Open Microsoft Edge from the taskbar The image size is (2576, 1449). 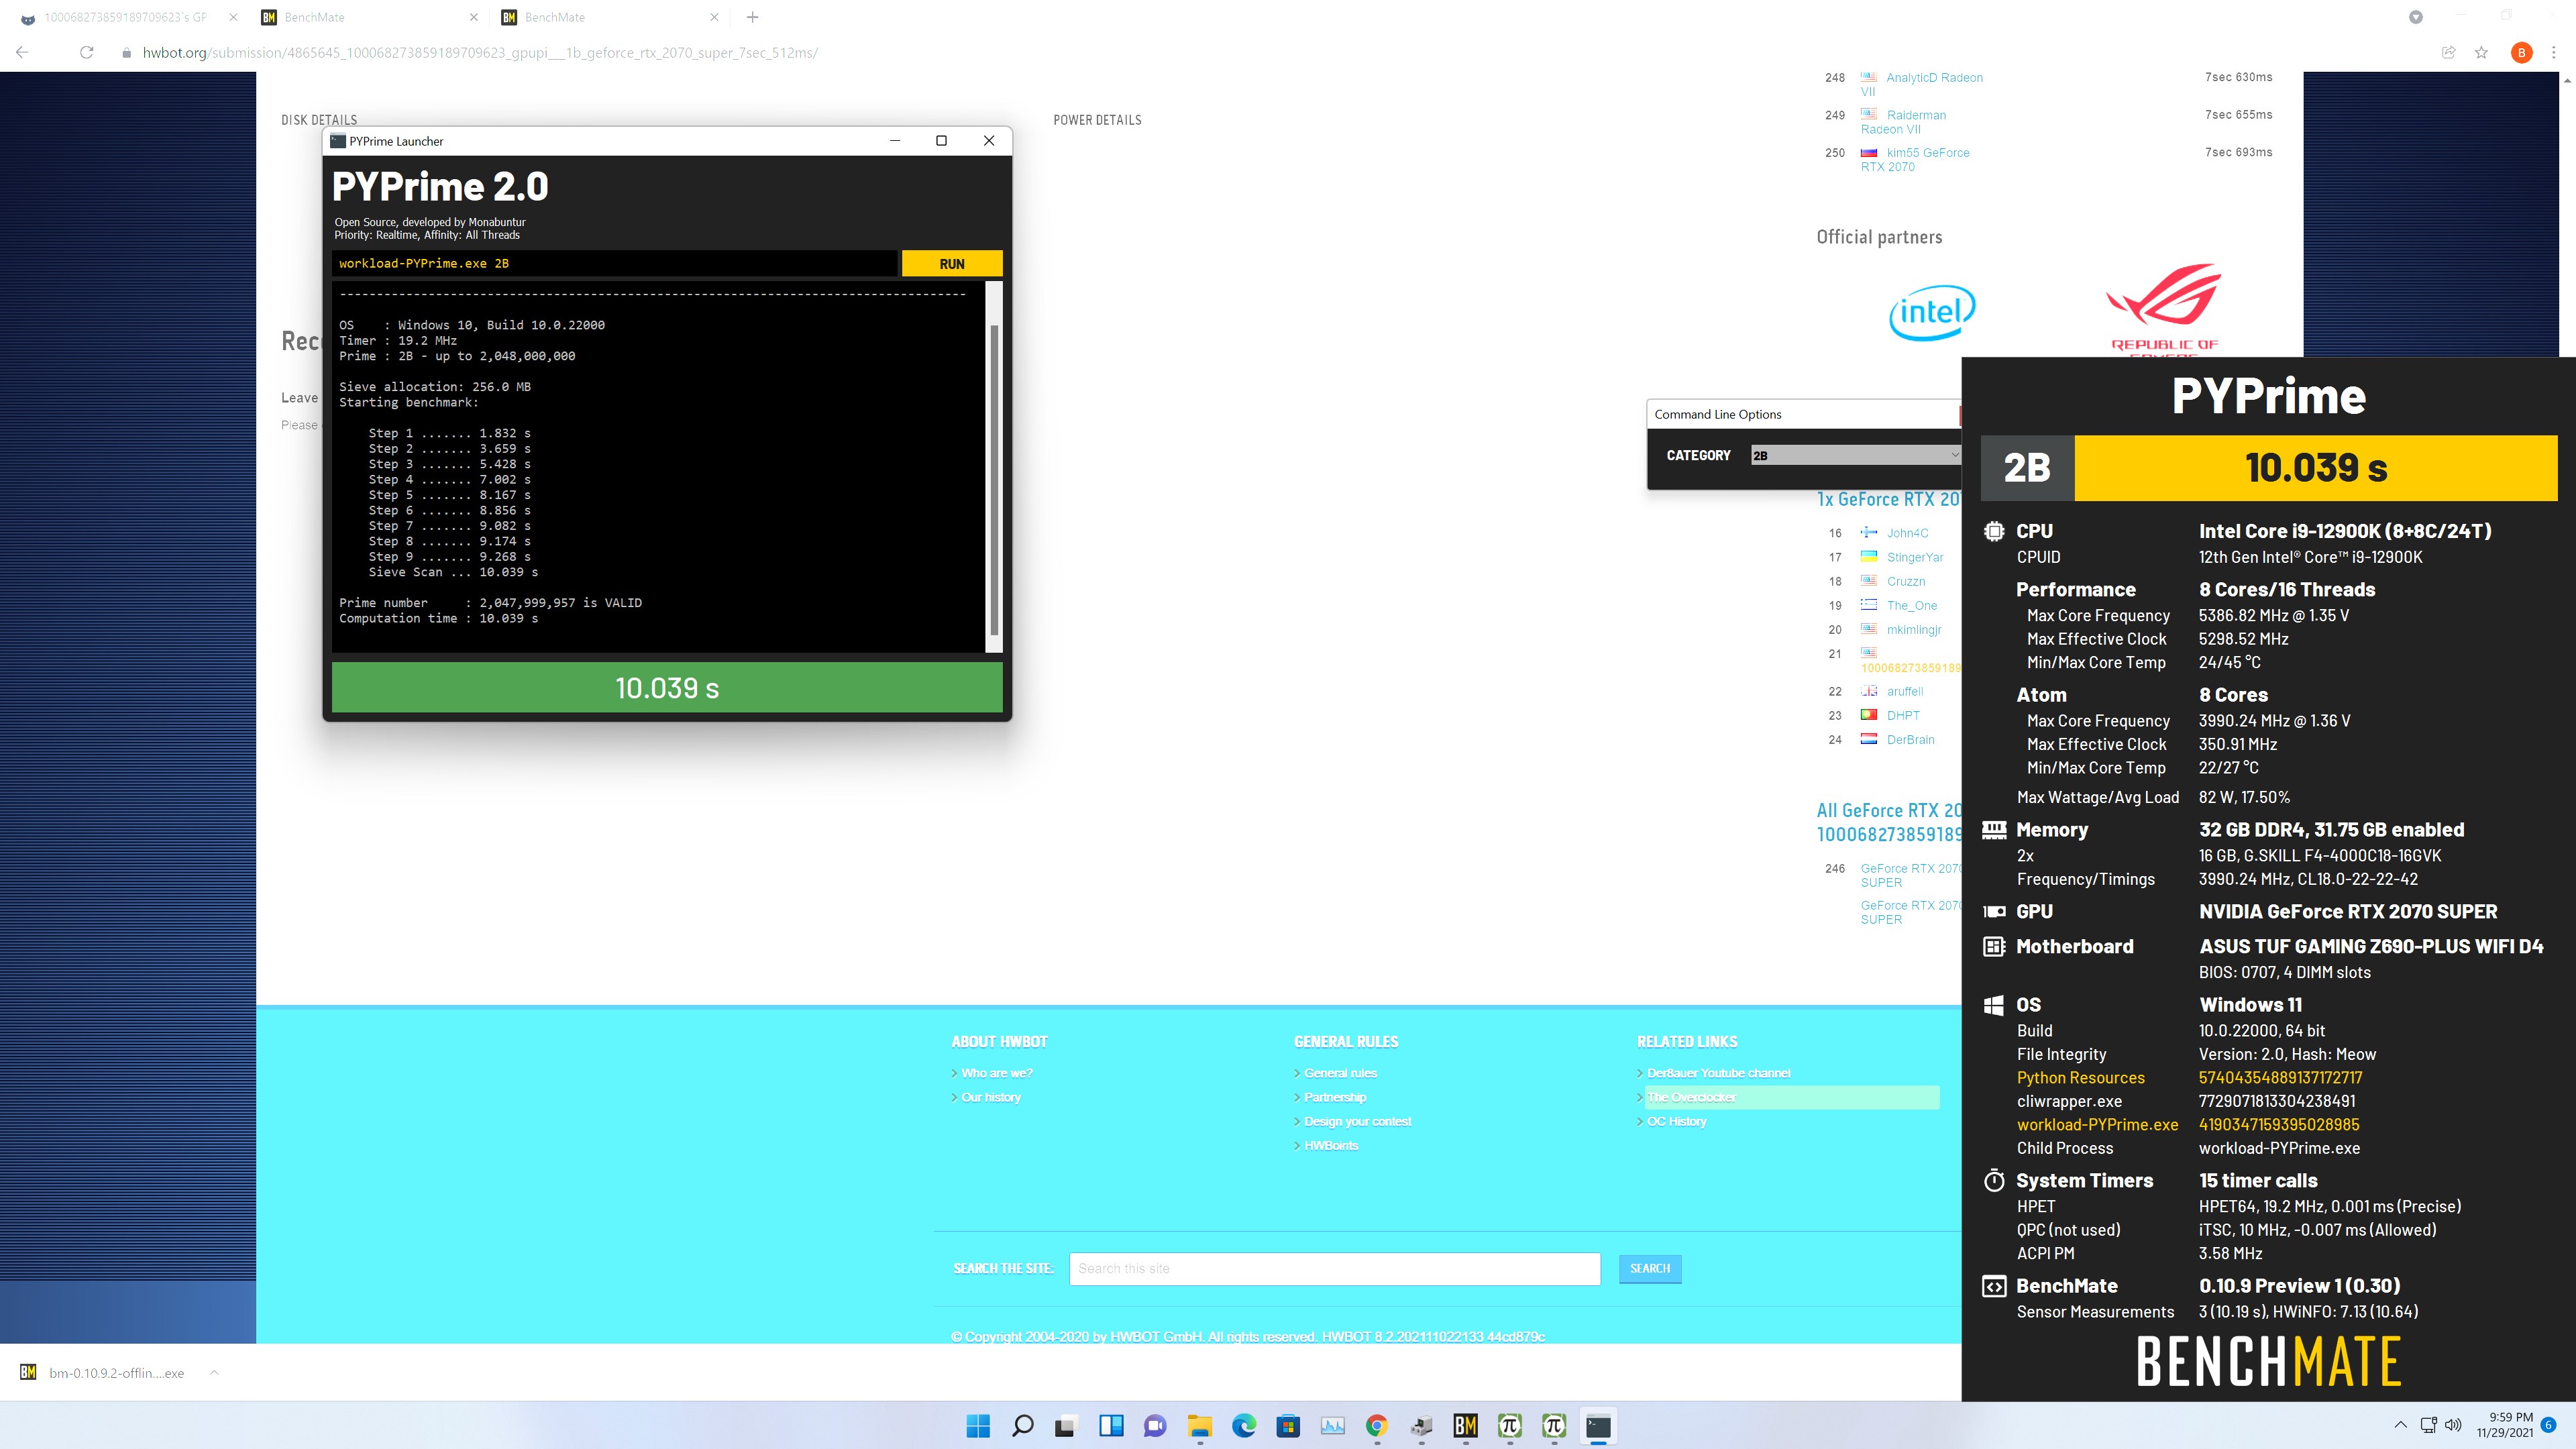coord(1244,1426)
